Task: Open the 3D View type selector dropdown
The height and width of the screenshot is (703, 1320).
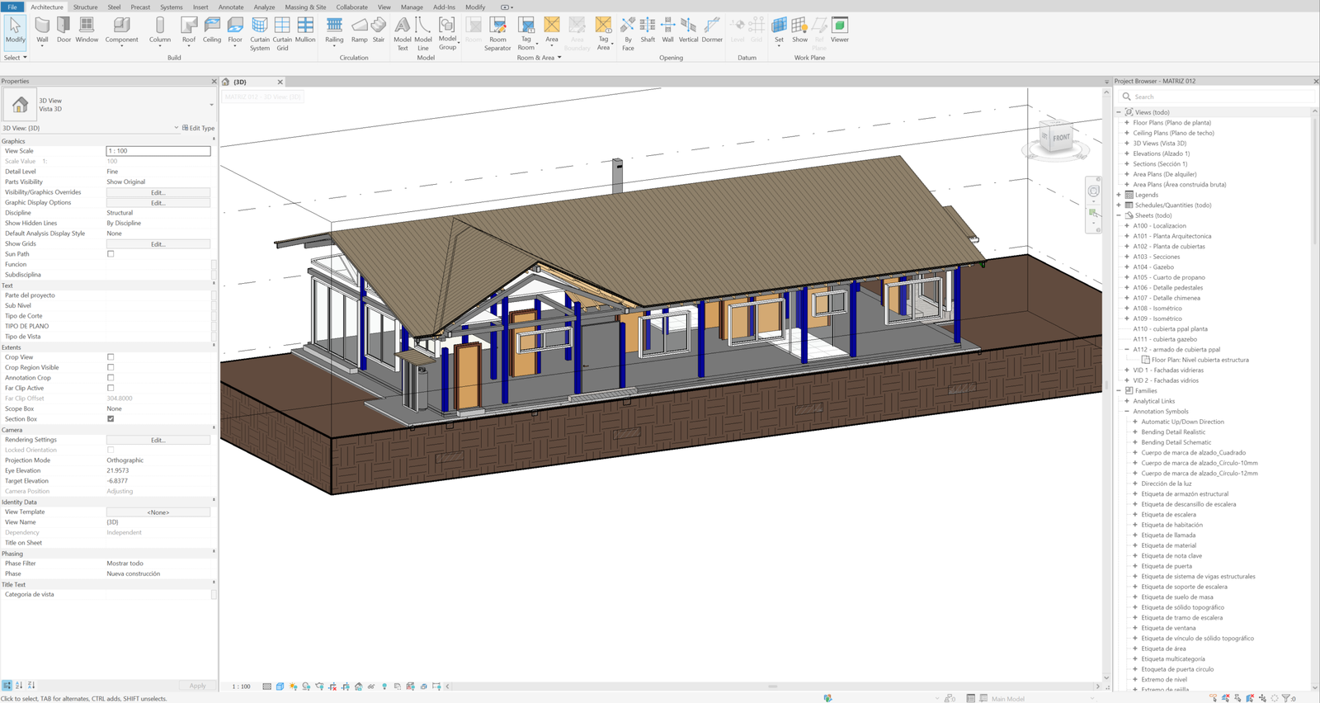Action: click(x=211, y=105)
